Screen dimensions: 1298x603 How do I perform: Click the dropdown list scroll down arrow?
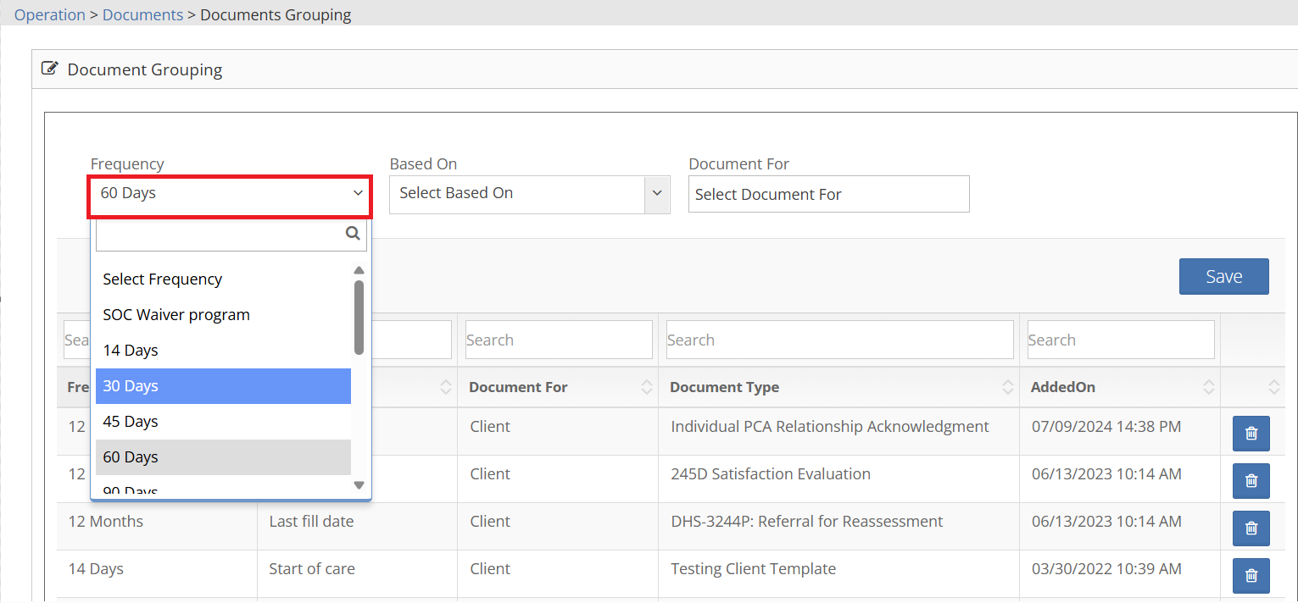coord(359,485)
